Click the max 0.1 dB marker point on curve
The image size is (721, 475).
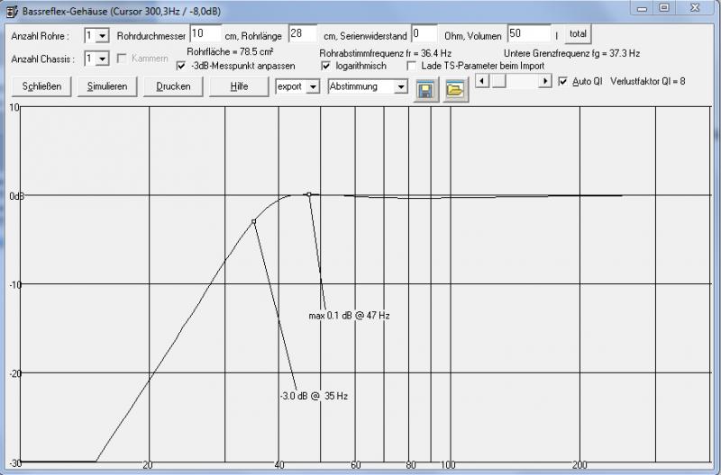309,194
